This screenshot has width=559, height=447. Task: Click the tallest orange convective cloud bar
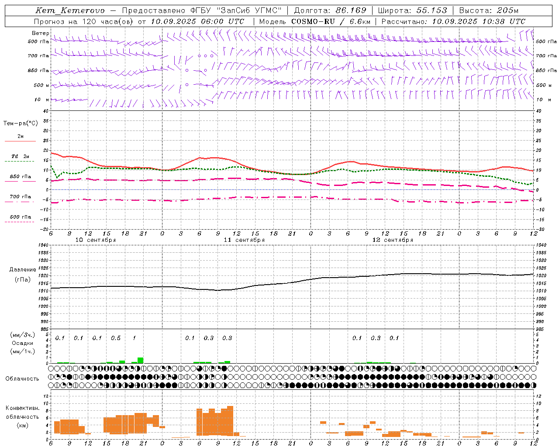point(230,421)
